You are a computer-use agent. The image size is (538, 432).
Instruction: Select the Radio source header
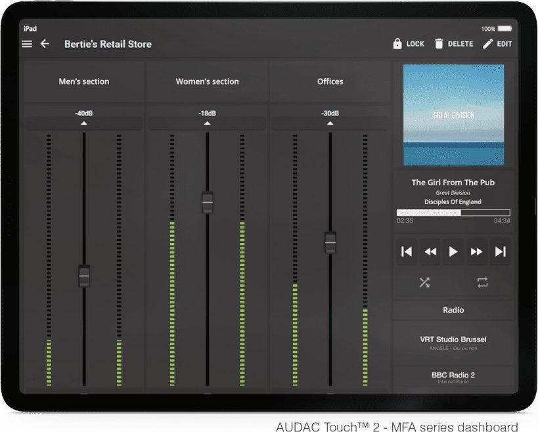point(453,310)
